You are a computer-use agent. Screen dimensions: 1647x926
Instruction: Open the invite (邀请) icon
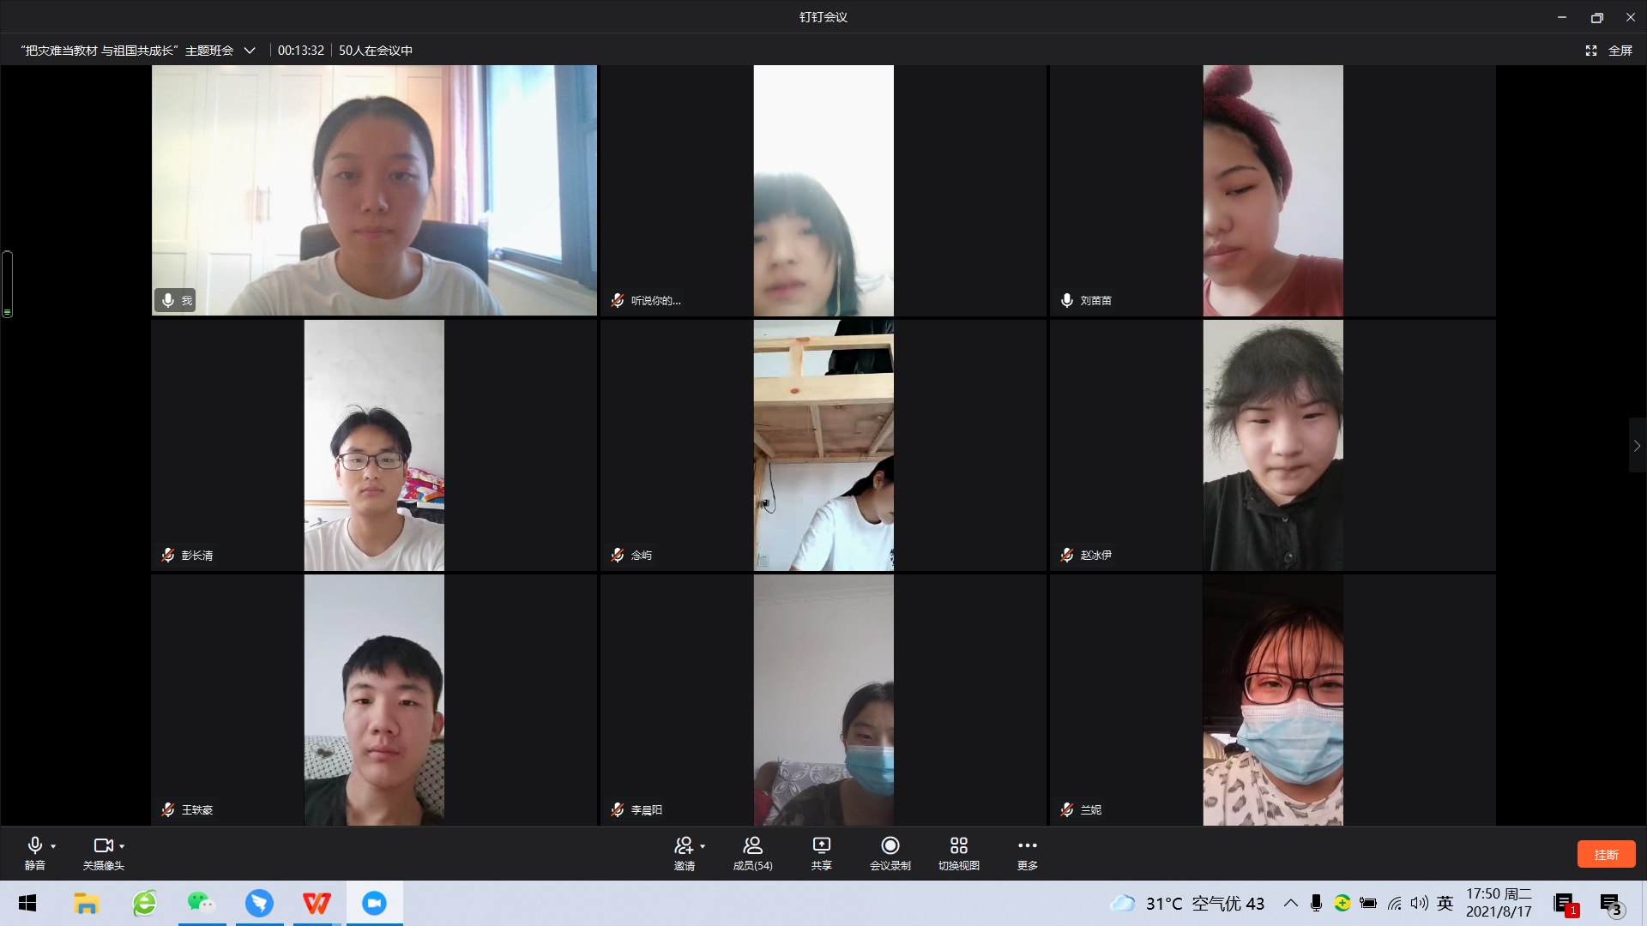point(684,846)
